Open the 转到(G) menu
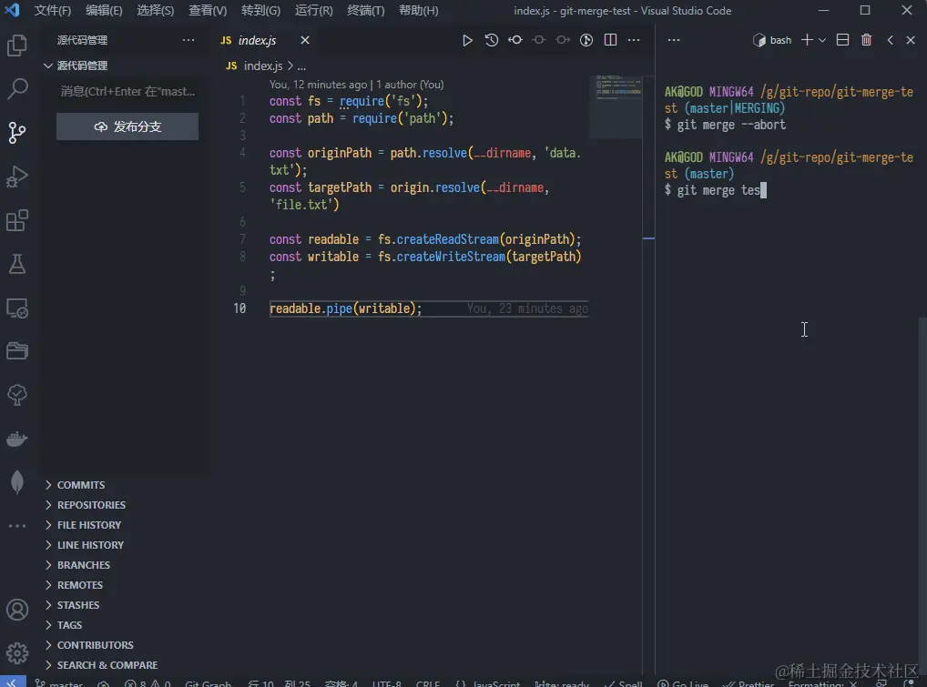This screenshot has width=927, height=687. pyautogui.click(x=260, y=11)
